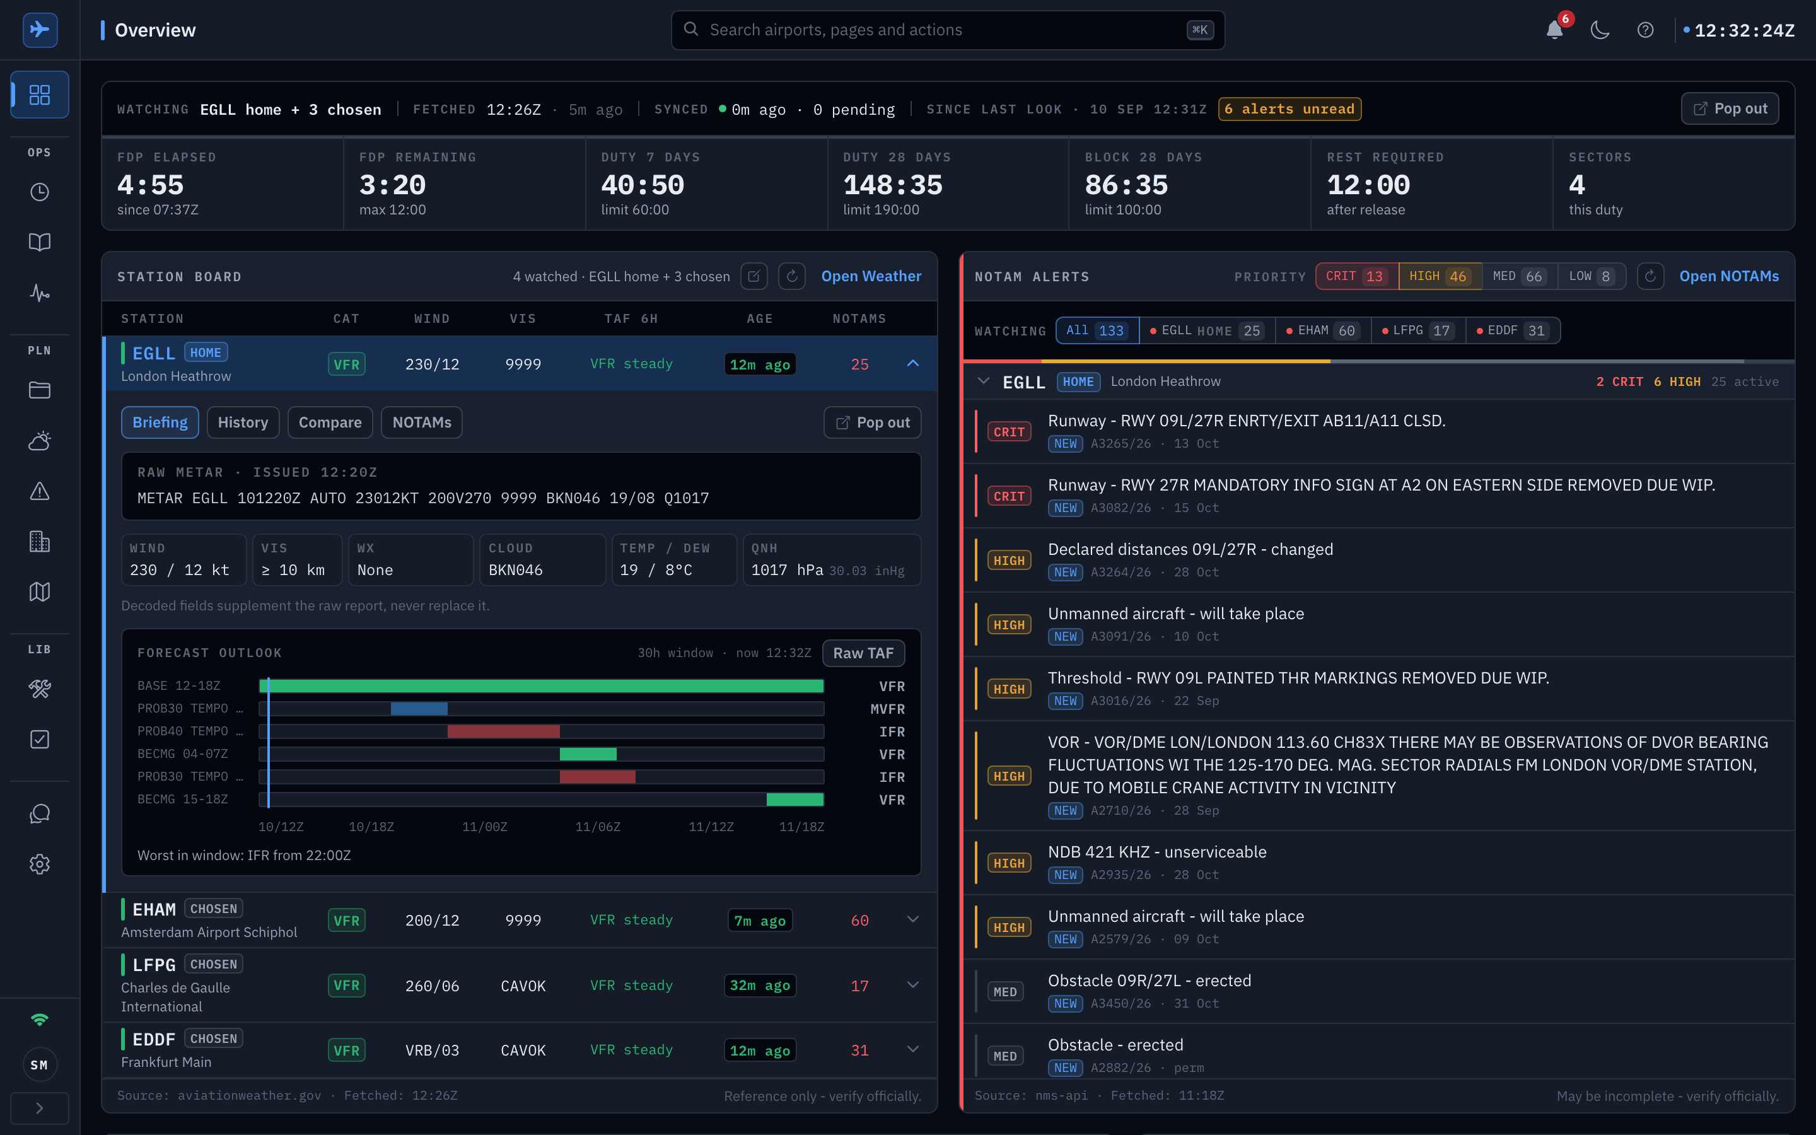Open the building airports sidebar icon
Screen dimensions: 1816x1135
(x=40, y=541)
